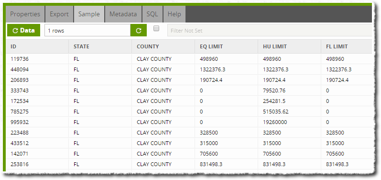Select ID cell 172534
Screen dimensions: 381x180
click(x=20, y=101)
